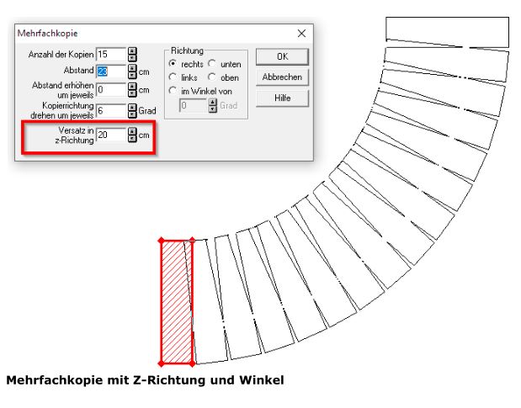Image resolution: width=521 pixels, height=408 pixels.
Task: Confirm with the OK button
Action: [282, 56]
